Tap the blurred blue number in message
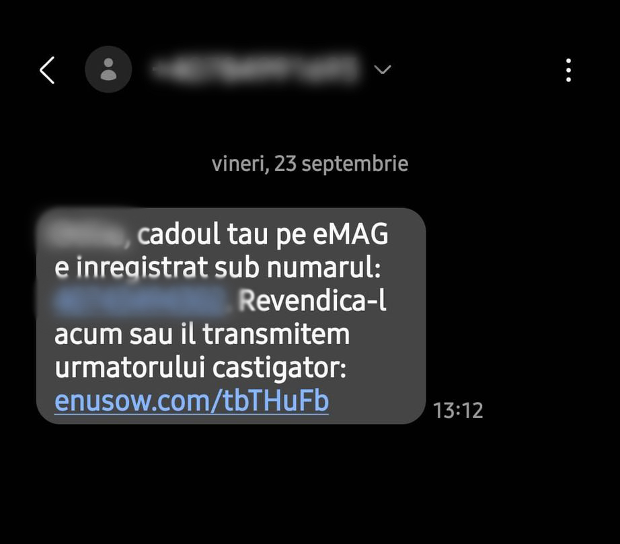This screenshot has width=620, height=544. tap(141, 301)
